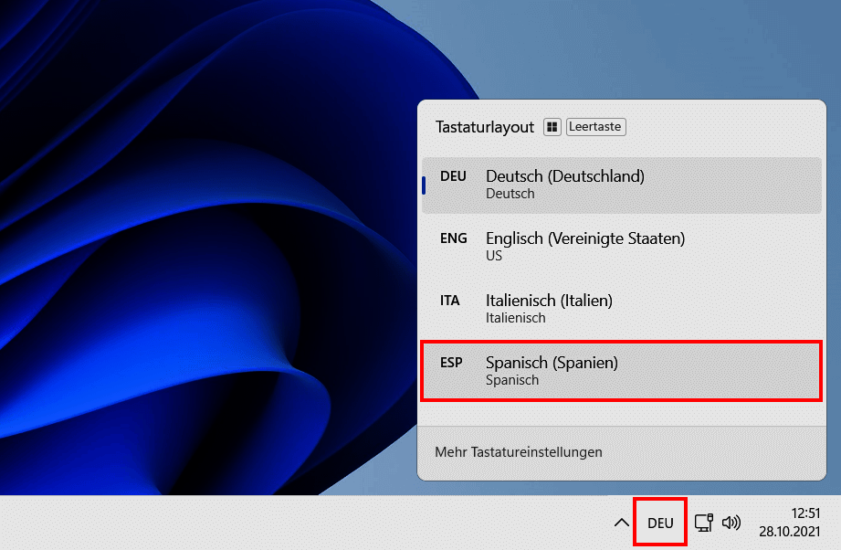The image size is (841, 550).
Task: Click the ESP abbreviation in the layout list
Action: 451,363
